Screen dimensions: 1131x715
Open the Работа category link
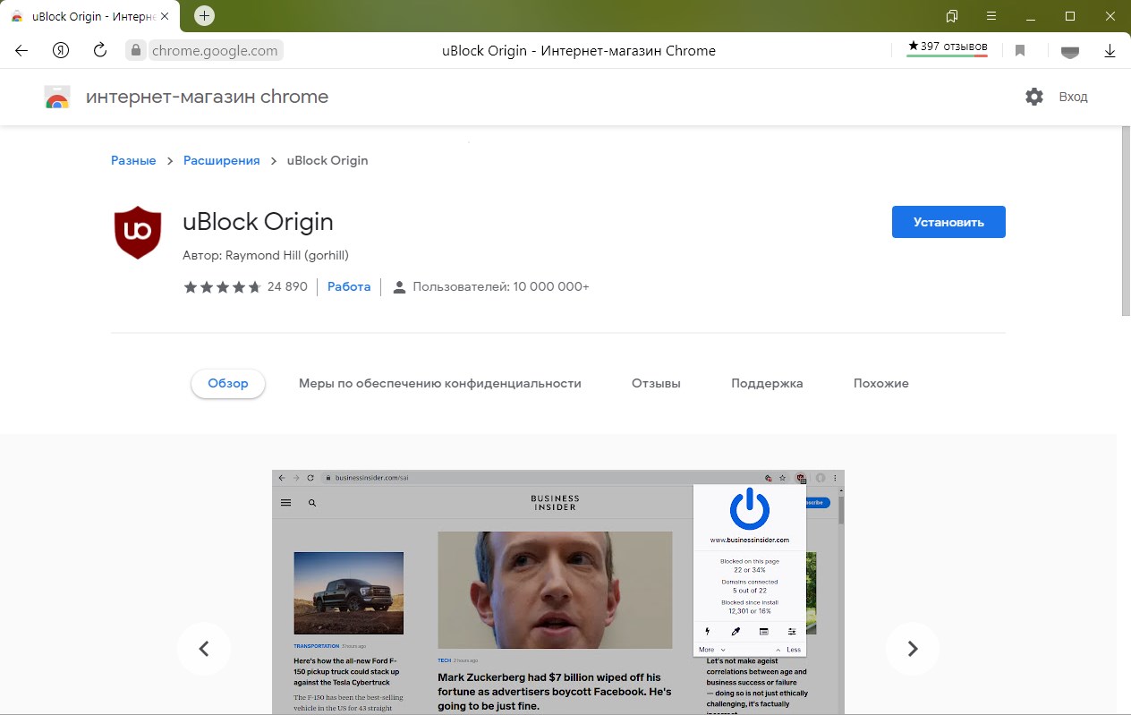pos(349,286)
